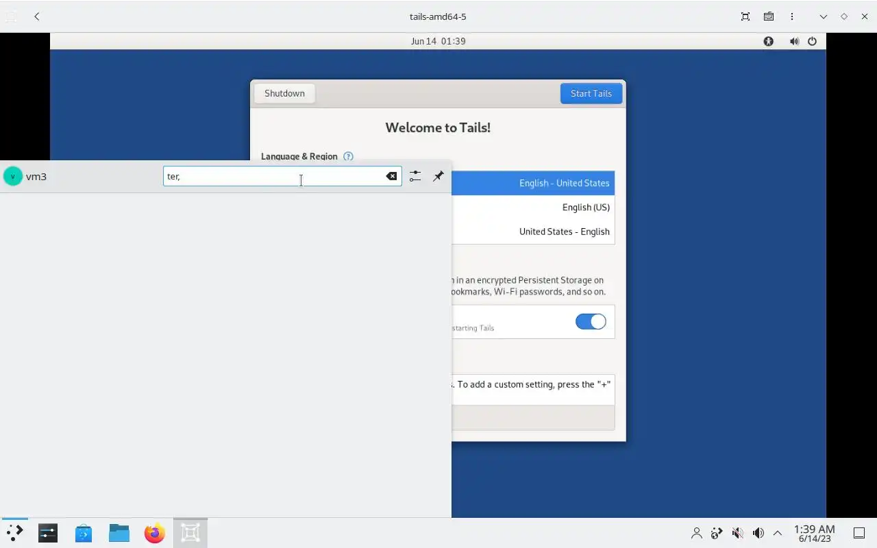Clear the launcher search field text

coord(391,176)
